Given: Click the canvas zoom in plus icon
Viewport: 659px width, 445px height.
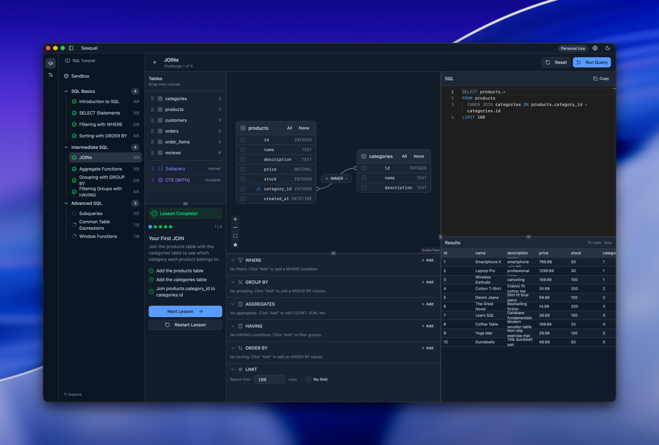Looking at the screenshot, I should pos(235,219).
